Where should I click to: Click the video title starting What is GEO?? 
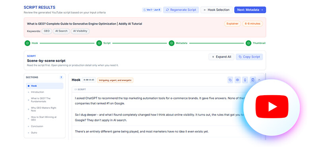point(84,24)
